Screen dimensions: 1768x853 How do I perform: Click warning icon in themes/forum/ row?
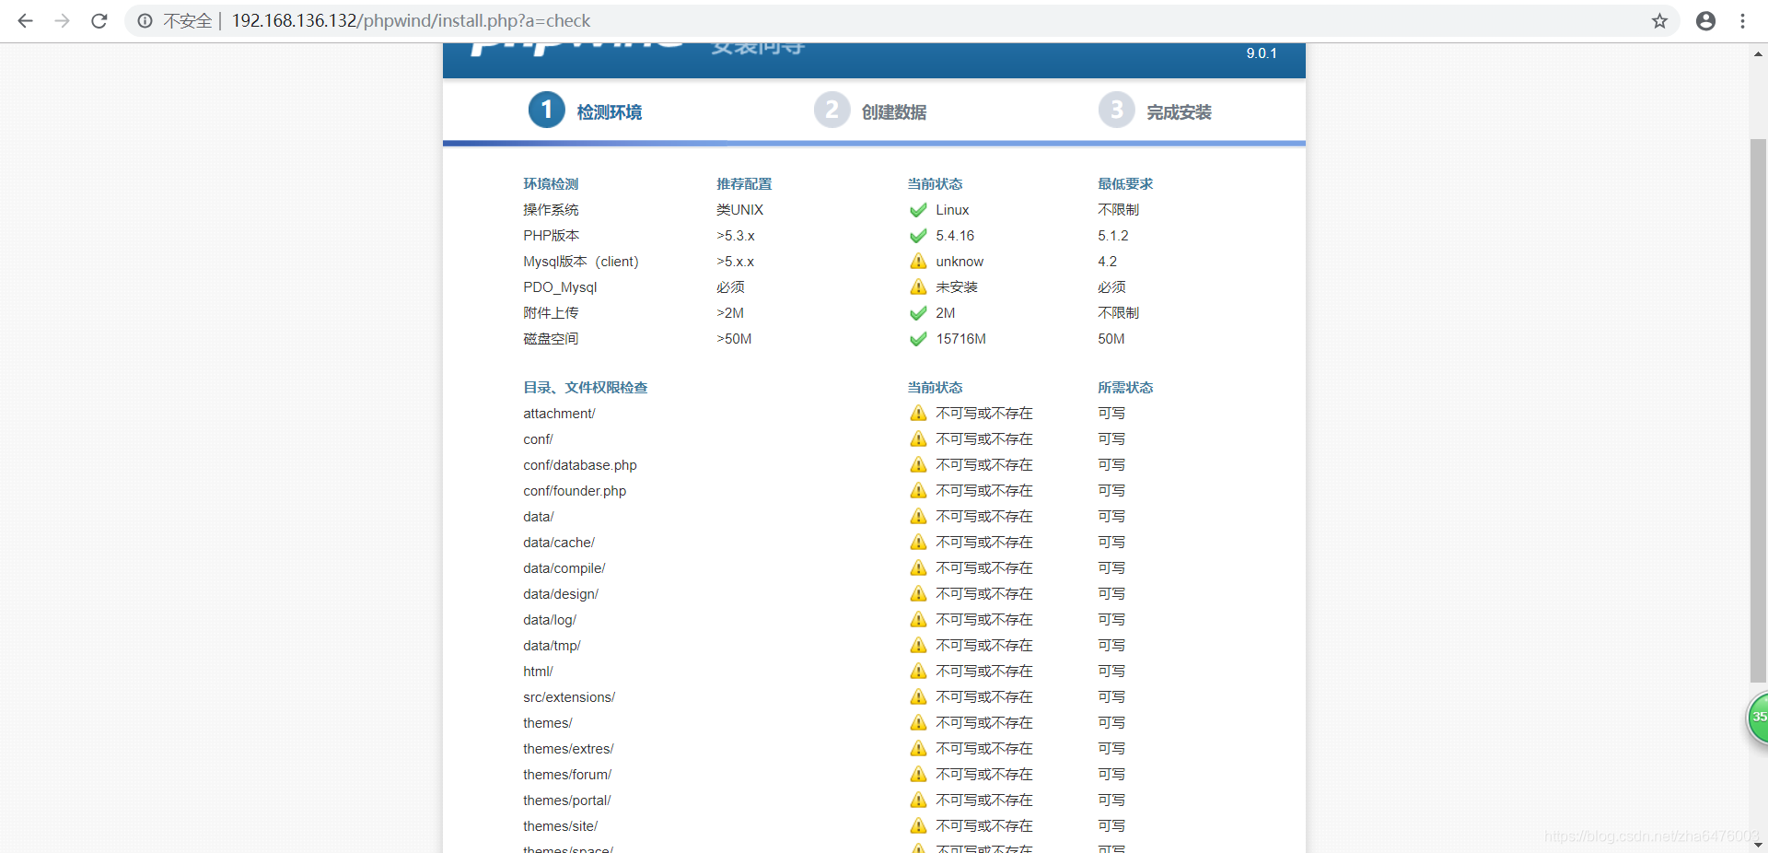pyautogui.click(x=918, y=775)
